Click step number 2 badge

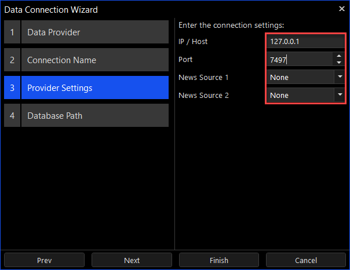point(12,60)
